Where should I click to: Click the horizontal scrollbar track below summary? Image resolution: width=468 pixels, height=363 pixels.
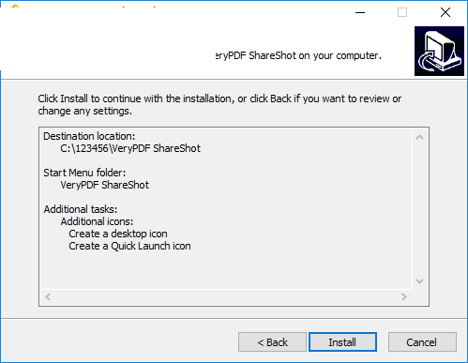226,296
